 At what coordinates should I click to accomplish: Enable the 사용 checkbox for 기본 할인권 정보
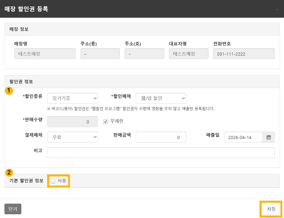53,181
